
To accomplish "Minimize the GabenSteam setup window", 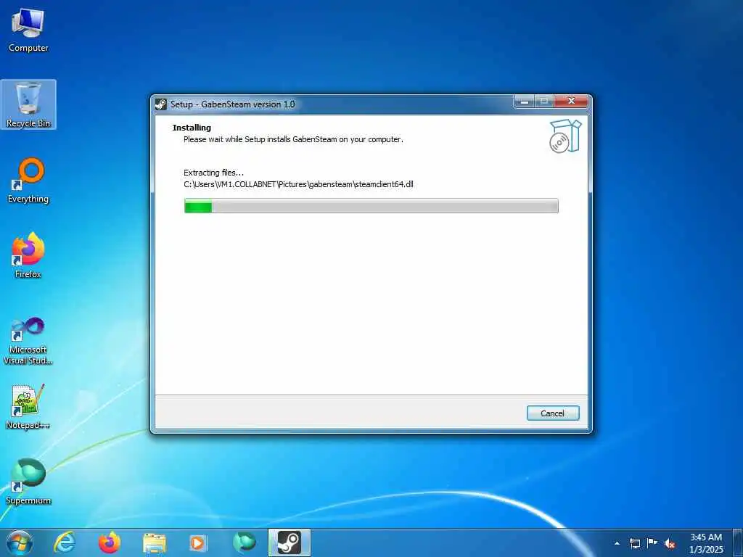I will pos(525,102).
